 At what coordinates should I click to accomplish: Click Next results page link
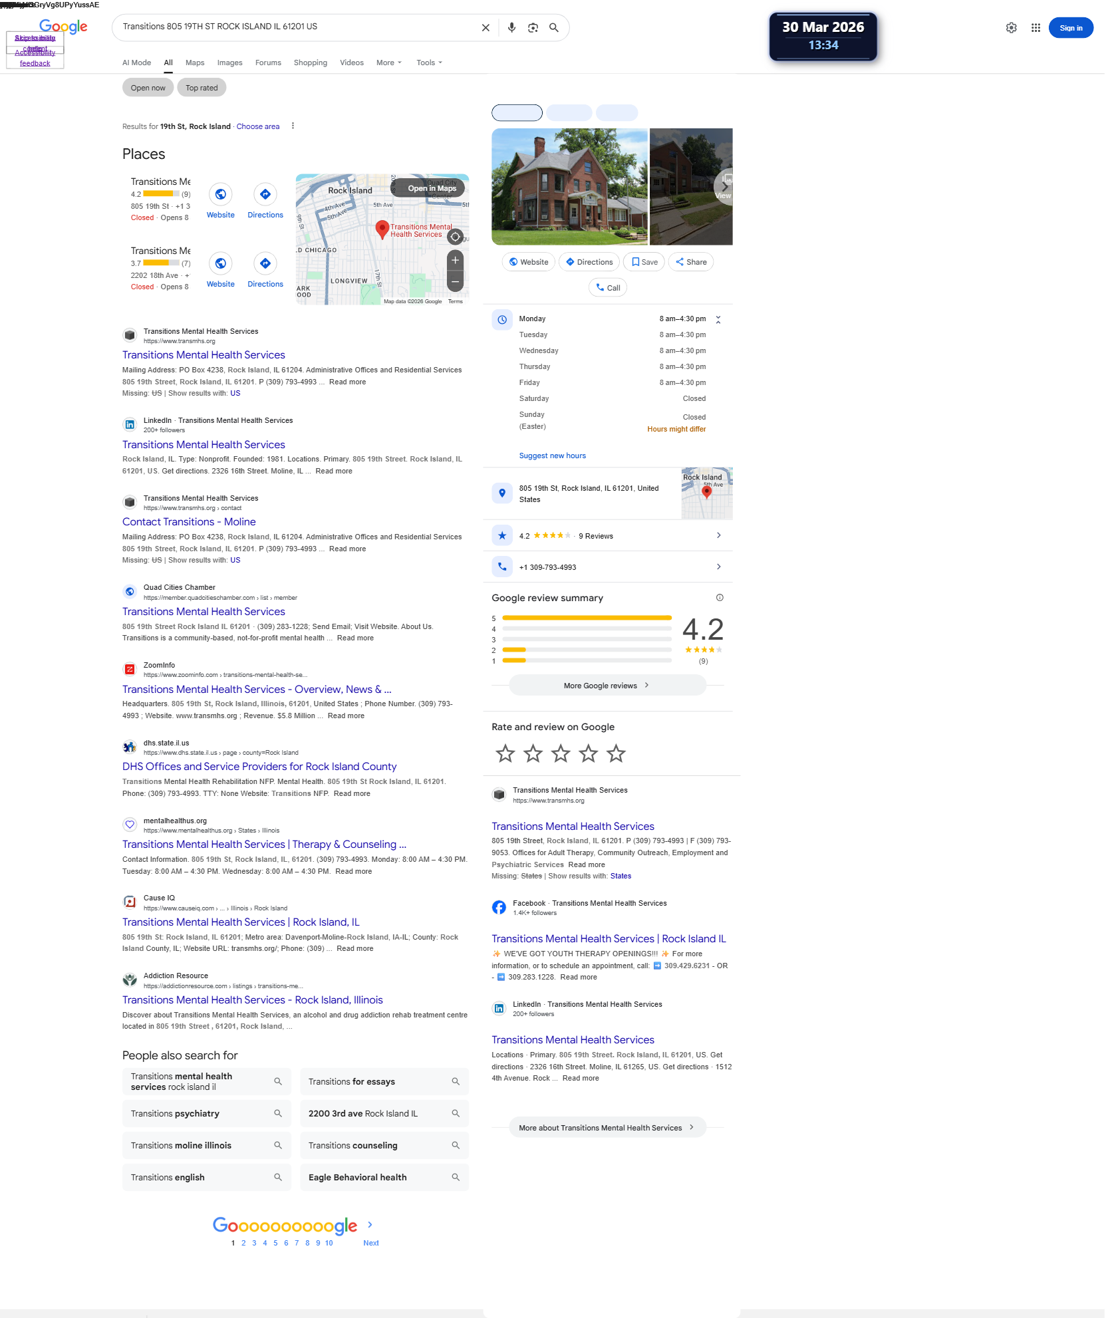[x=371, y=1243]
